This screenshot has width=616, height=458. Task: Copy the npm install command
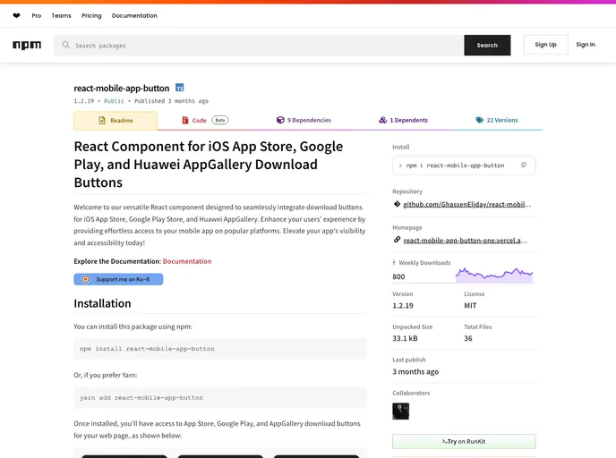coord(524,165)
